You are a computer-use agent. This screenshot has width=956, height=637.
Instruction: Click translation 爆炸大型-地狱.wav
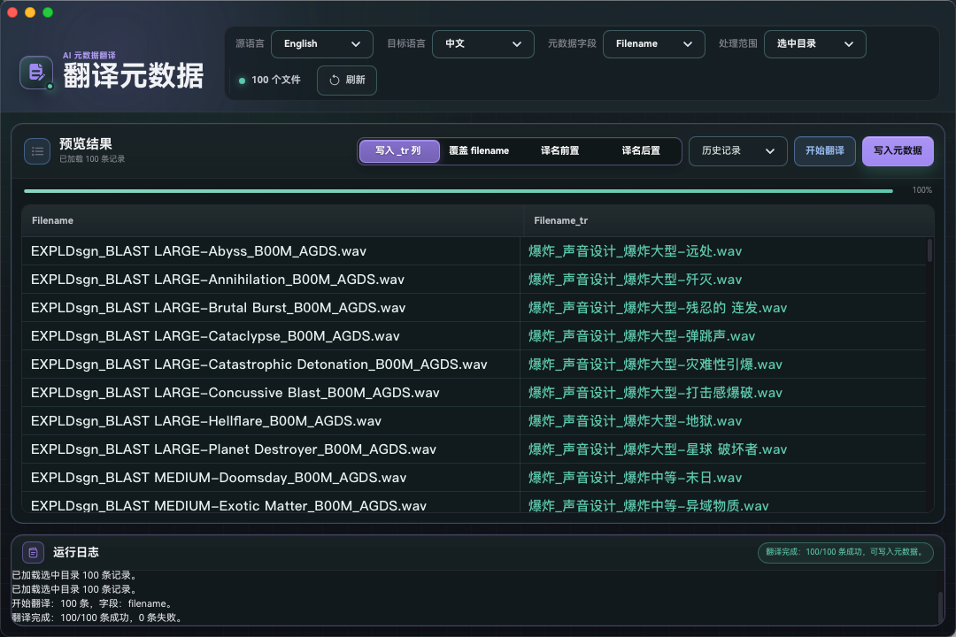[x=636, y=421]
